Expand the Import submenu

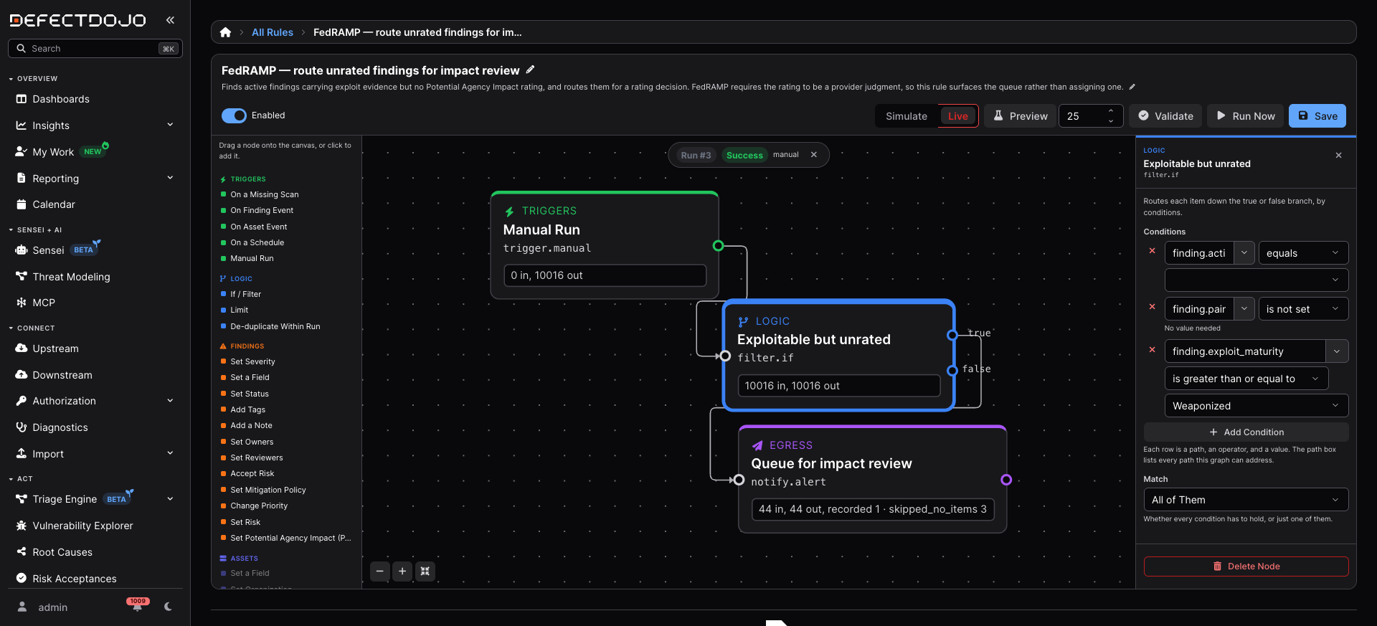point(170,453)
